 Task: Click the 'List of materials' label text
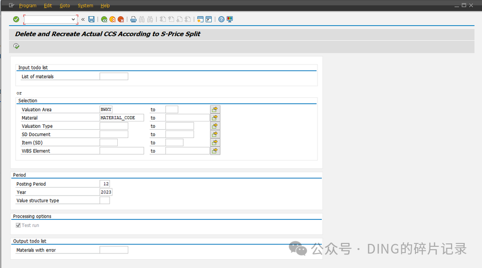(38, 77)
